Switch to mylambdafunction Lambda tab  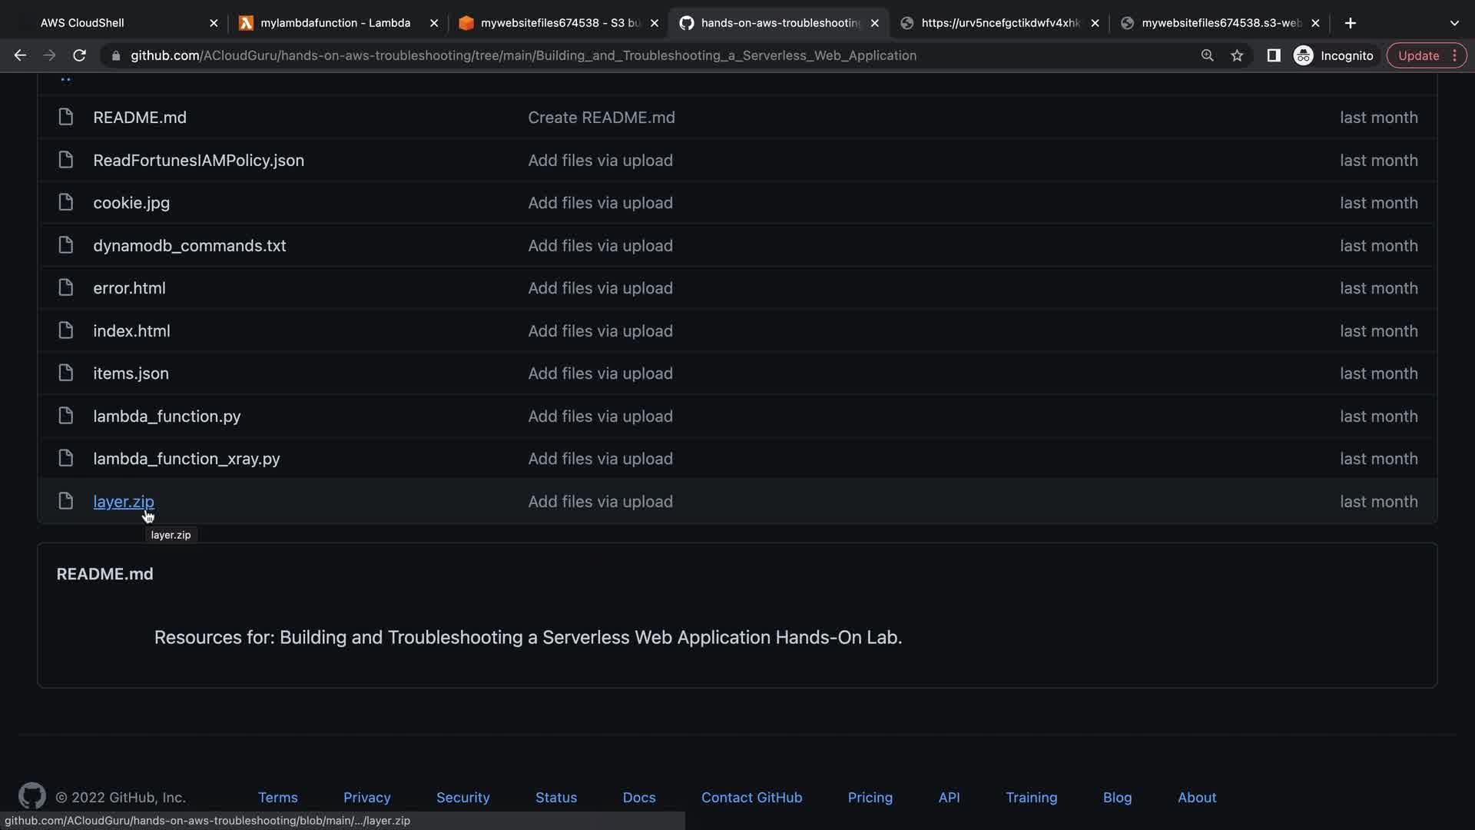coord(335,23)
